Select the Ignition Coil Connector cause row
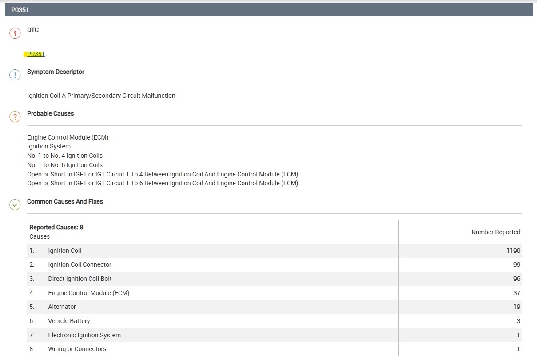This screenshot has height=364, width=537. pyautogui.click(x=274, y=265)
